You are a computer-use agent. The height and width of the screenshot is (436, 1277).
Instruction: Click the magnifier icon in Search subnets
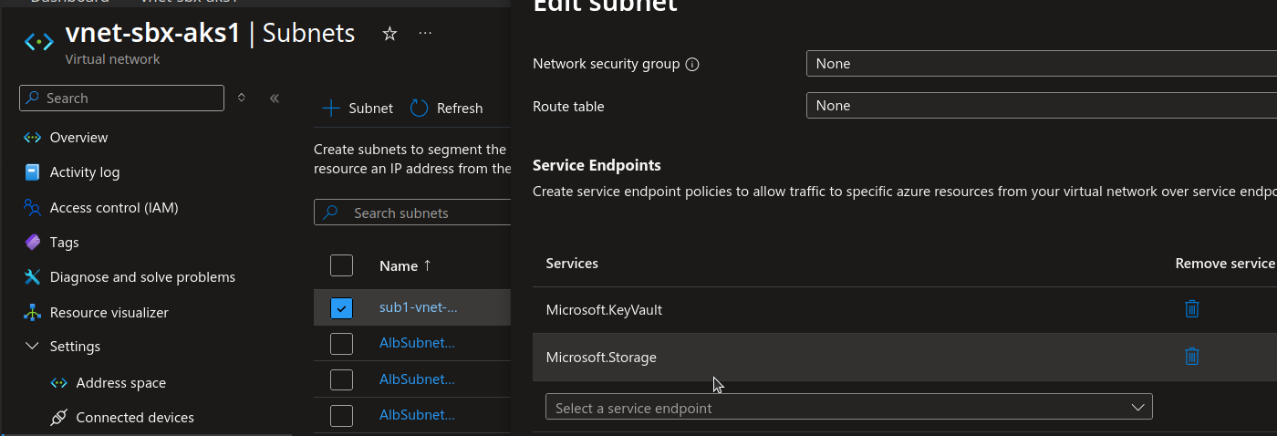point(332,213)
